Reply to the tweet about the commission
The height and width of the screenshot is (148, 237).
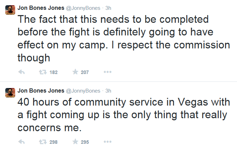click(x=21, y=72)
